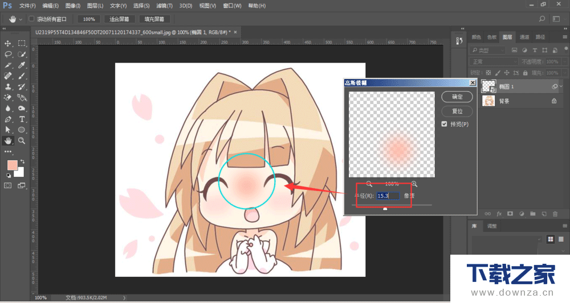Select the Sponge tool
The image size is (570, 303).
22,109
